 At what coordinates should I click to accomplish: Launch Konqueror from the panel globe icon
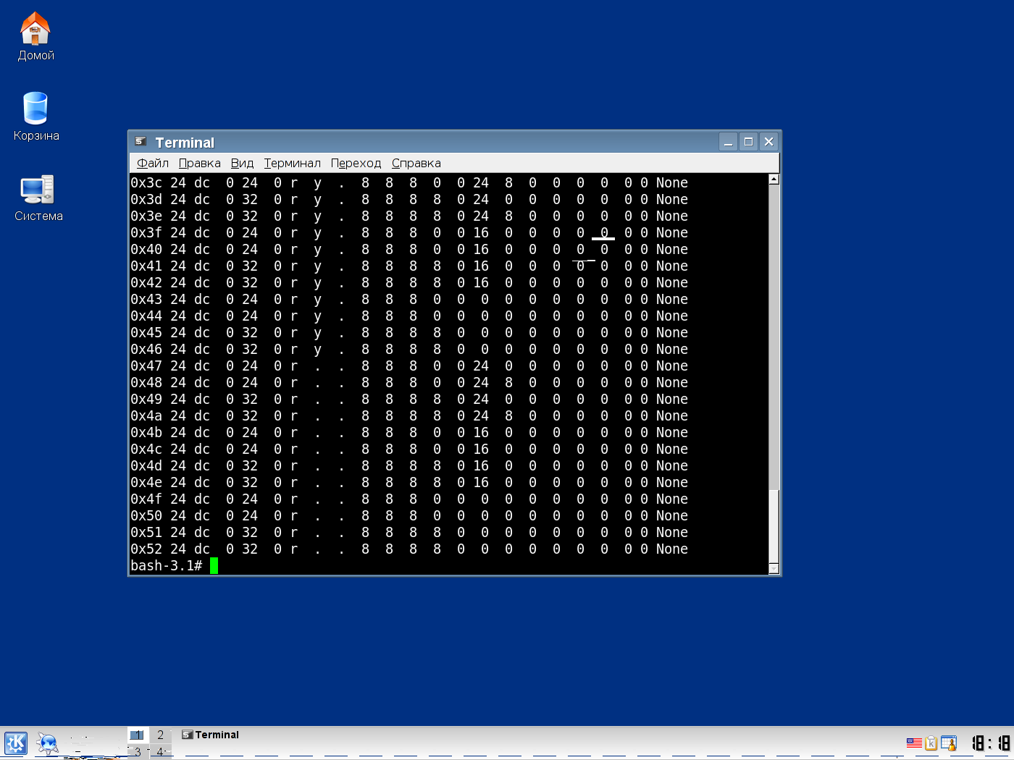(x=48, y=743)
